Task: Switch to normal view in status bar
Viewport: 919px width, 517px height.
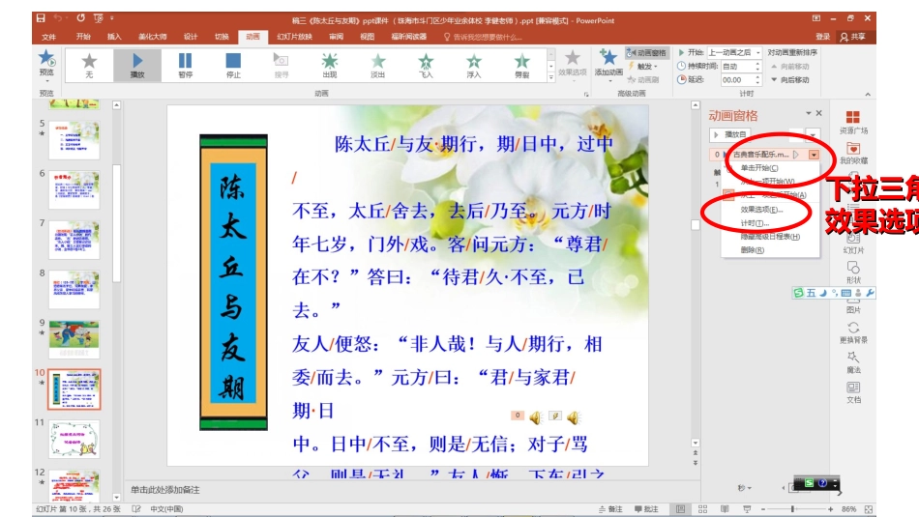Action: point(680,509)
